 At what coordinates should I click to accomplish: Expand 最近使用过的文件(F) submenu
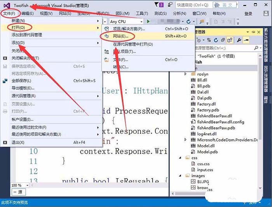(56, 128)
